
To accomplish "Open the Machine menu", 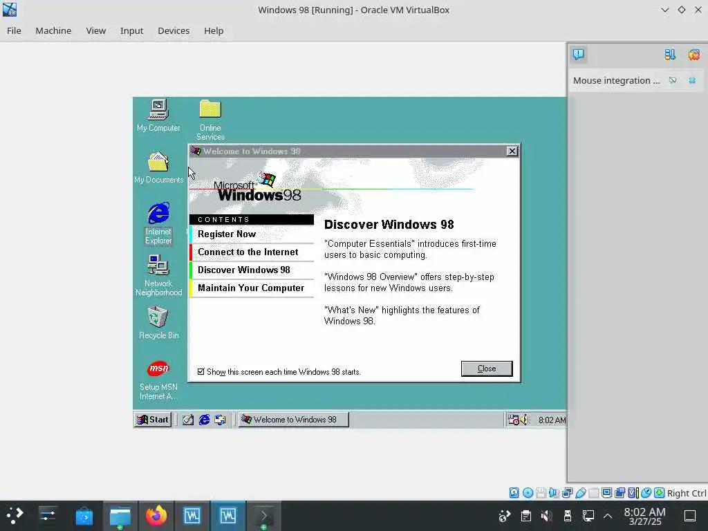I will click(53, 30).
